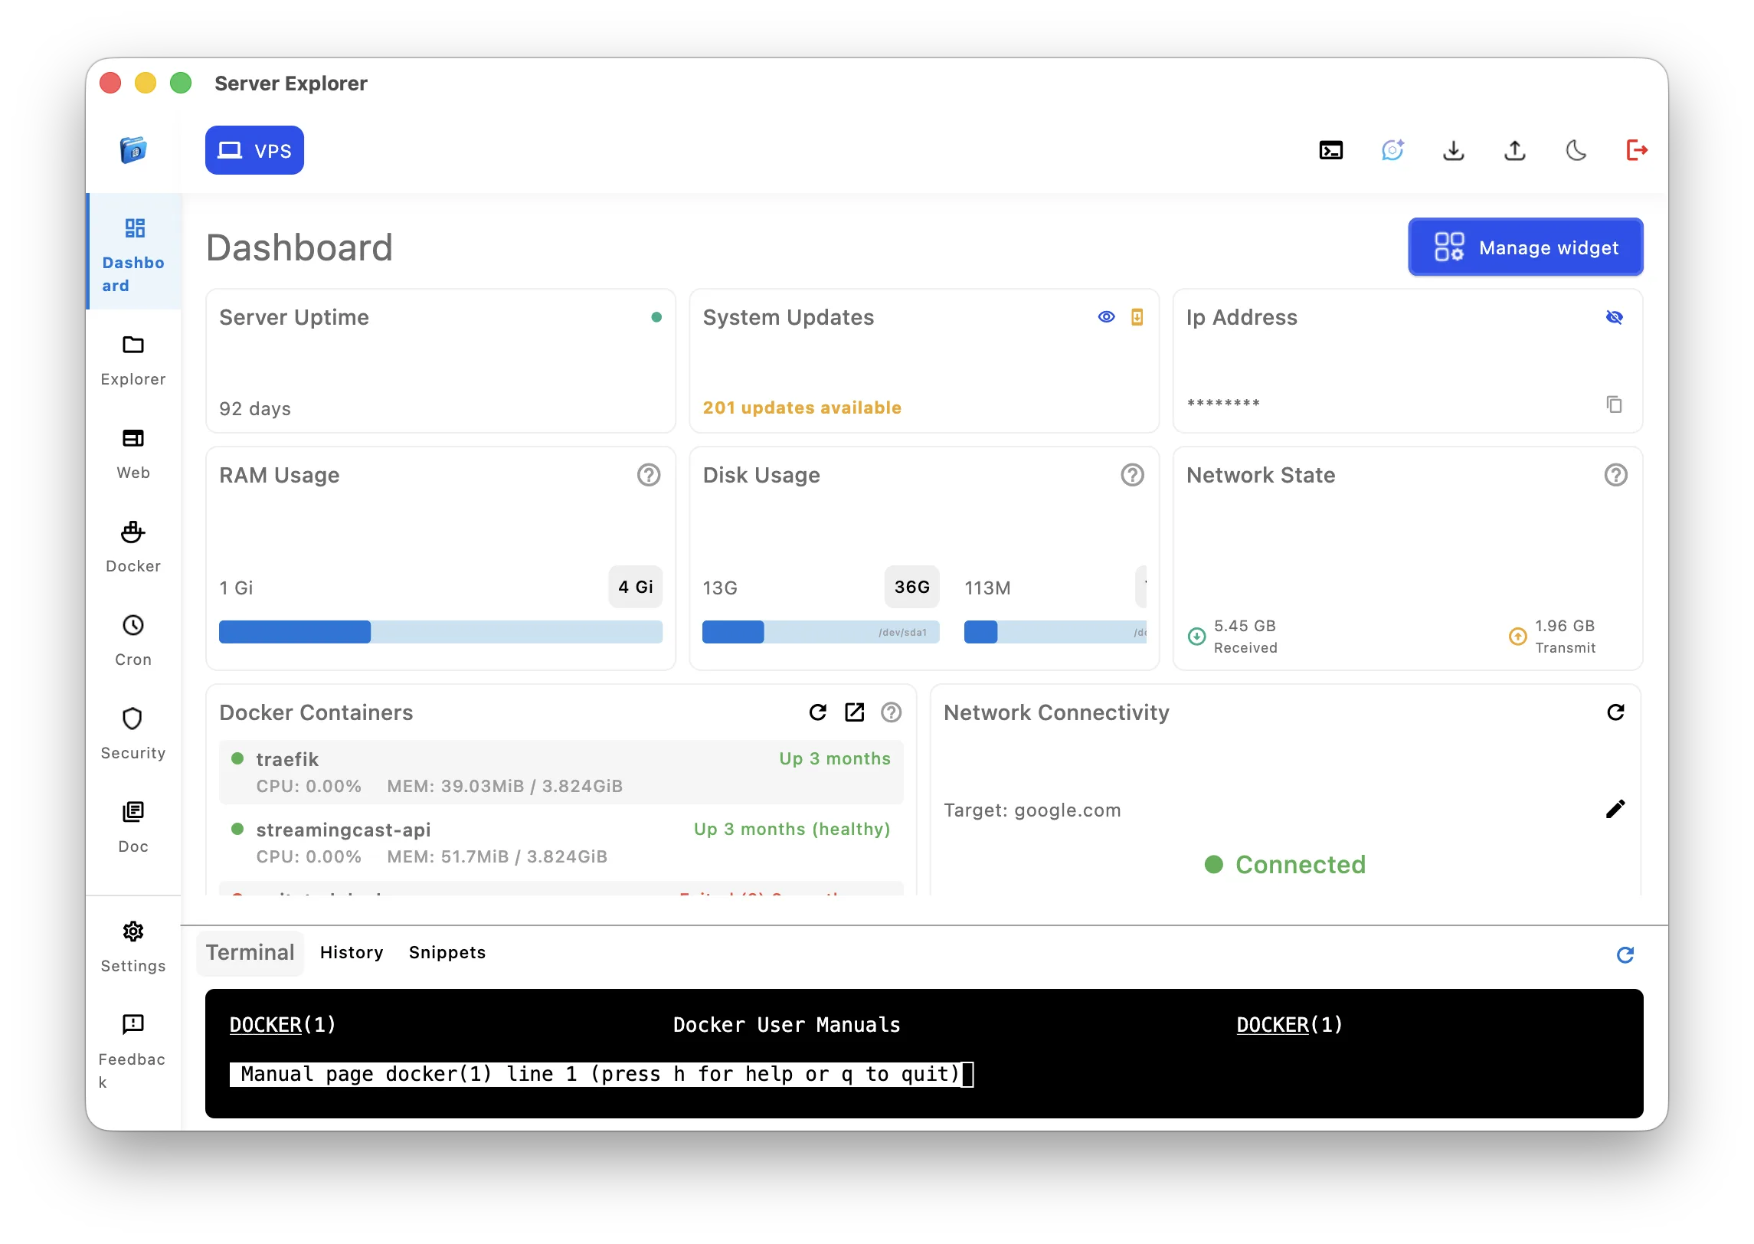Click the download icon in top toolbar
Screen dimensions: 1754x1244
pyautogui.click(x=1453, y=150)
